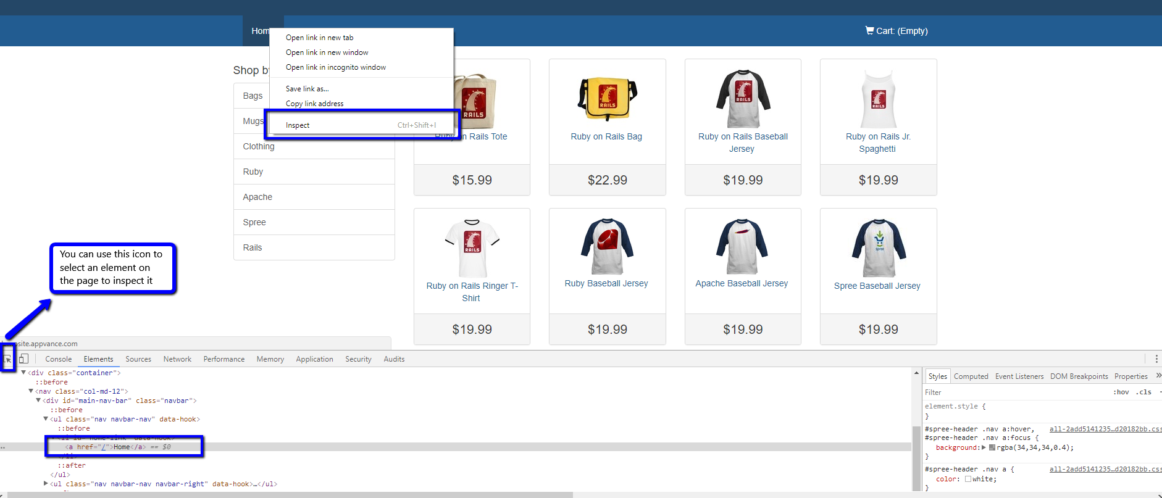
Task: Click the Spree Baseball Jersey image
Action: coord(879,248)
